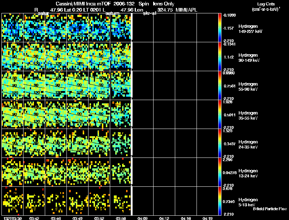The image size is (289, 220).
Task: Select the empty 04:09 panel in top row
Action: point(143,27)
